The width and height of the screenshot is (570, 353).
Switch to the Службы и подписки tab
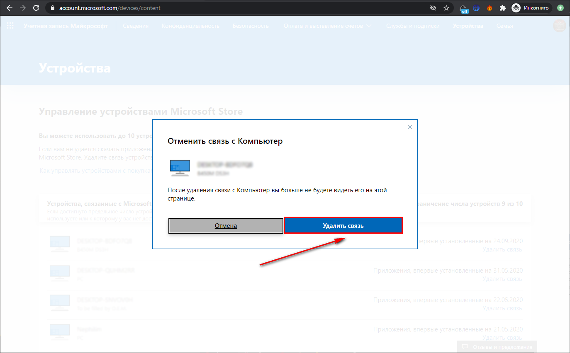[413, 26]
